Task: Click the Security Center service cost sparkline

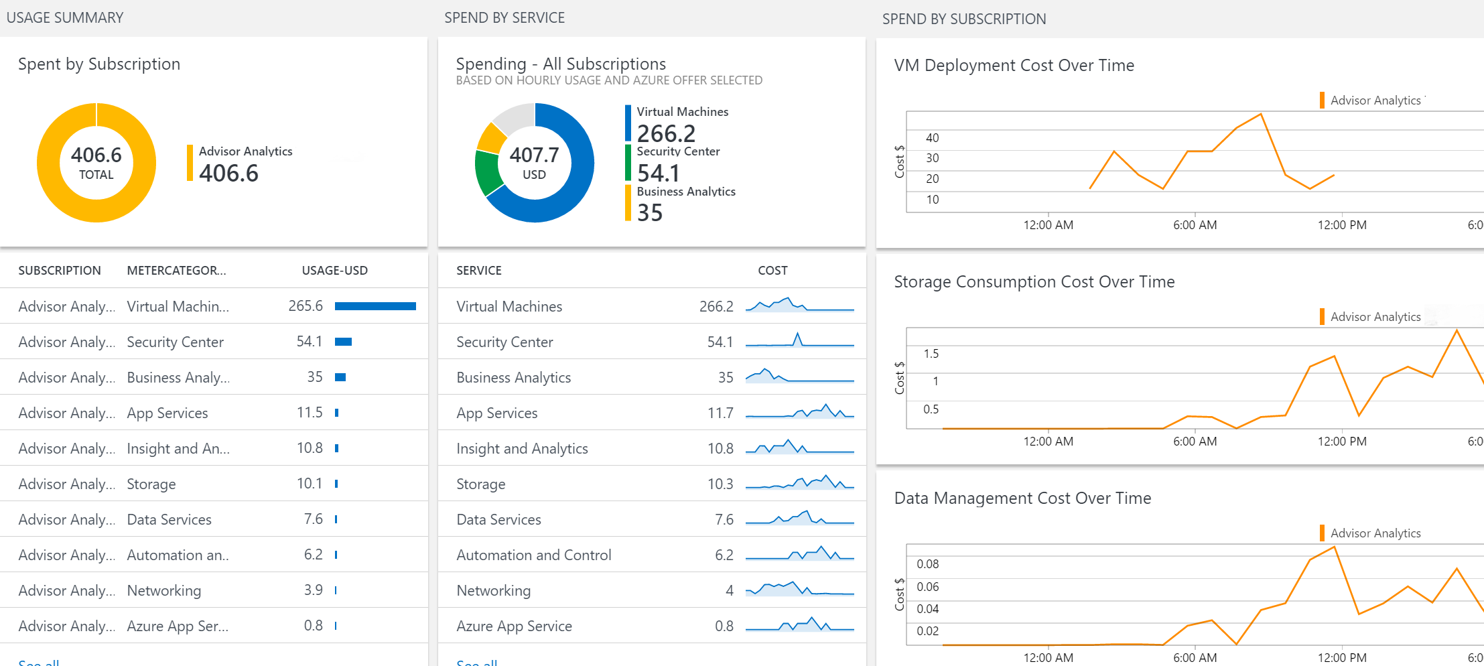Action: (x=800, y=339)
